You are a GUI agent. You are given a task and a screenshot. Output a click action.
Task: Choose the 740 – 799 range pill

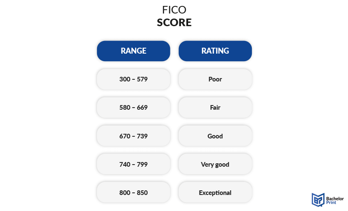pos(133,164)
